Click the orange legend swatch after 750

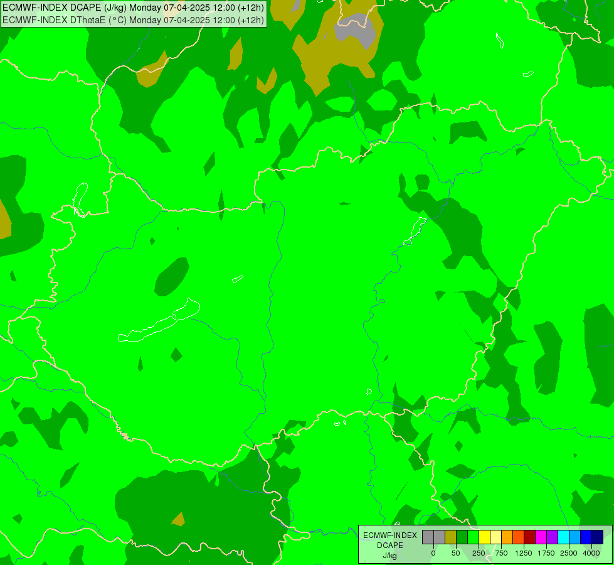click(x=507, y=537)
